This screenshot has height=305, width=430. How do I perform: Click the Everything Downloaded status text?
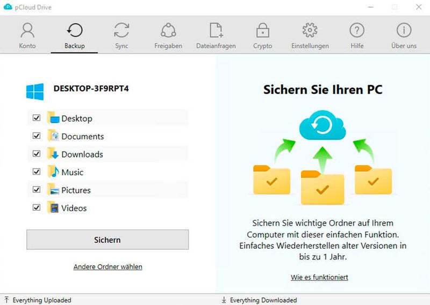[263, 300]
